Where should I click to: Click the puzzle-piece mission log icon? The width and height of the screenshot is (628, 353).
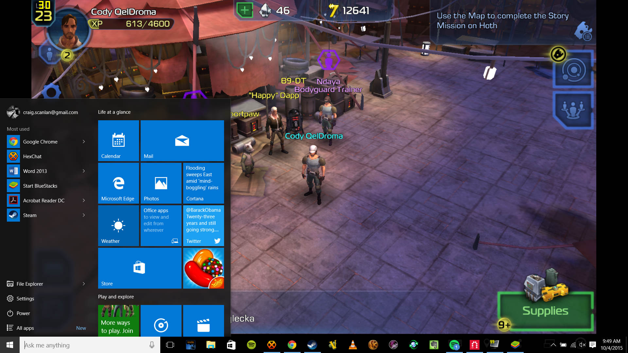[x=583, y=31]
